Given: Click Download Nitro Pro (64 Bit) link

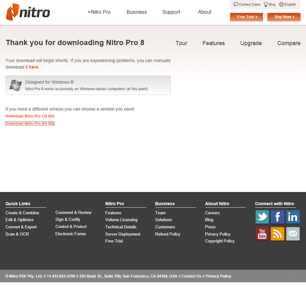Looking at the screenshot, I should 30,123.
